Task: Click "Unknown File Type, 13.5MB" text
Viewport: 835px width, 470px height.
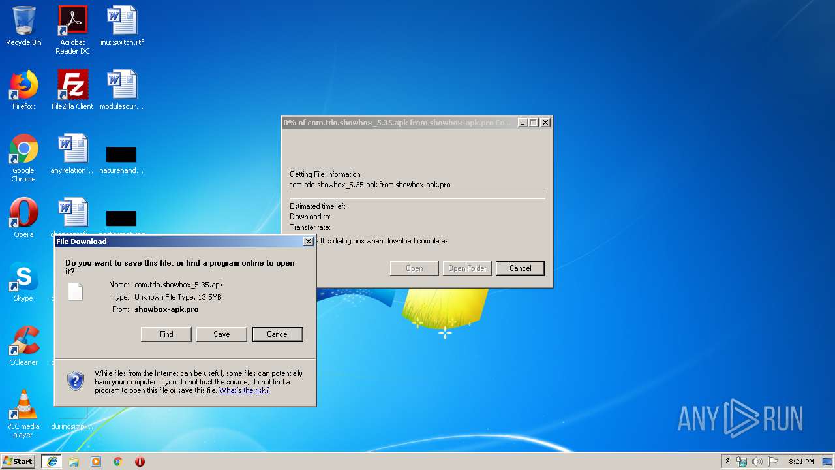Action: pos(178,297)
